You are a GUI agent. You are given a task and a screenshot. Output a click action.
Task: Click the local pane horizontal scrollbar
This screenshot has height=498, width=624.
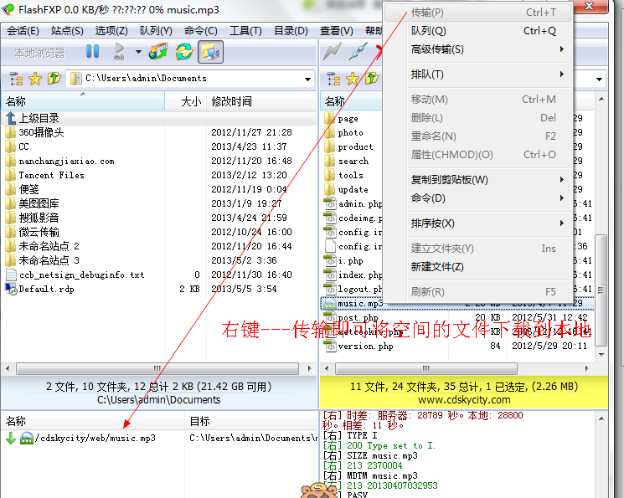tap(157, 368)
